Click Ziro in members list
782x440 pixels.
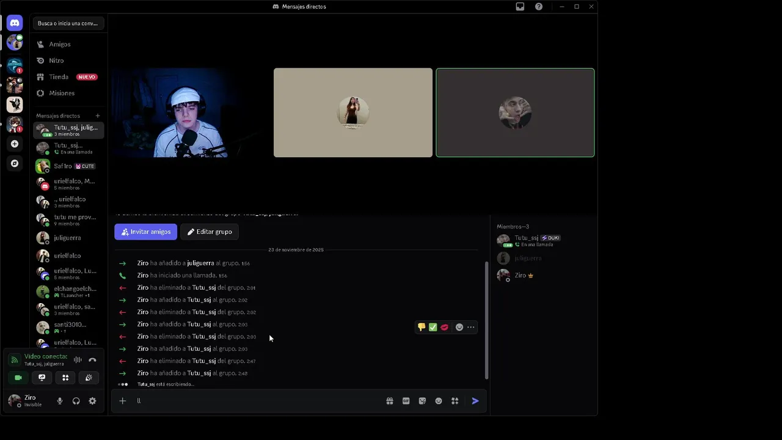pos(544,276)
